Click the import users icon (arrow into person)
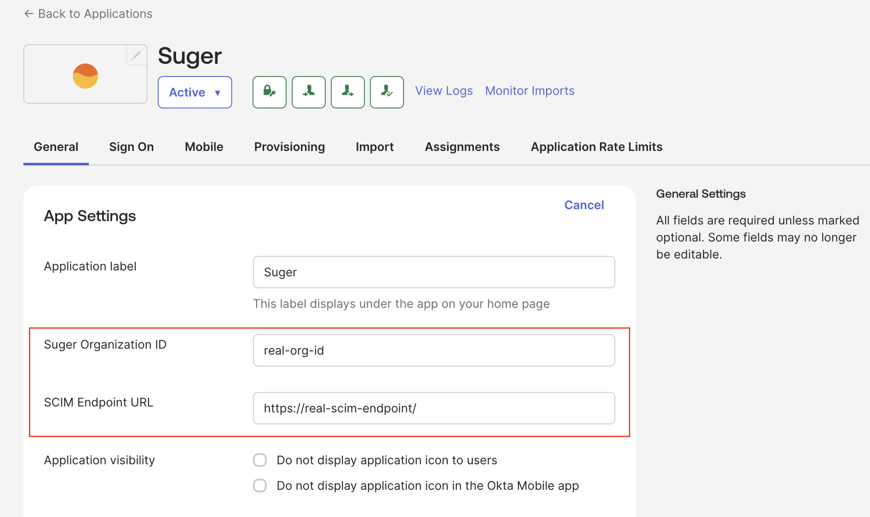This screenshot has width=870, height=517. pyautogui.click(x=308, y=92)
